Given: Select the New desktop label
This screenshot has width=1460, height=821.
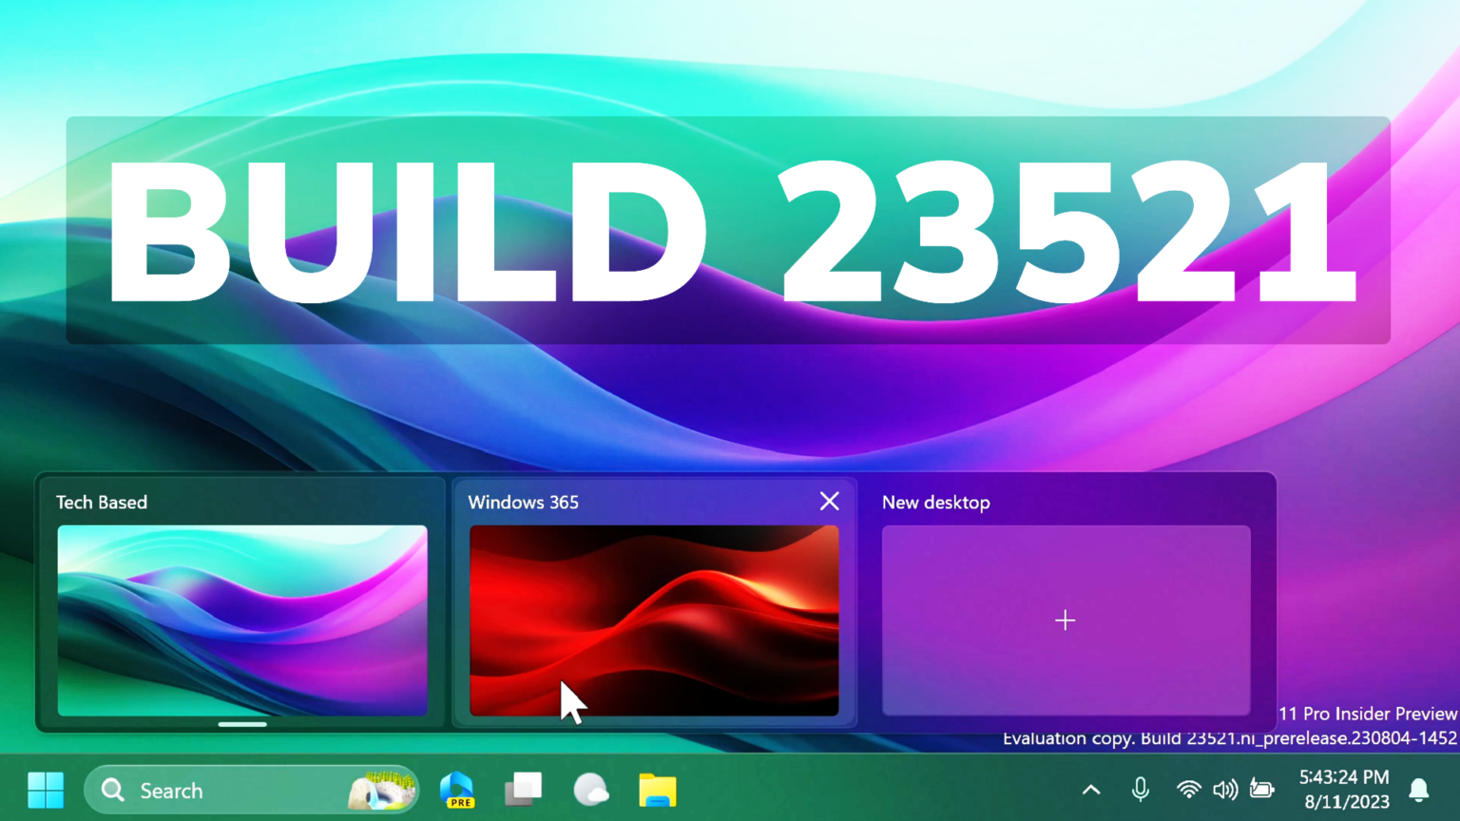Looking at the screenshot, I should (x=935, y=502).
